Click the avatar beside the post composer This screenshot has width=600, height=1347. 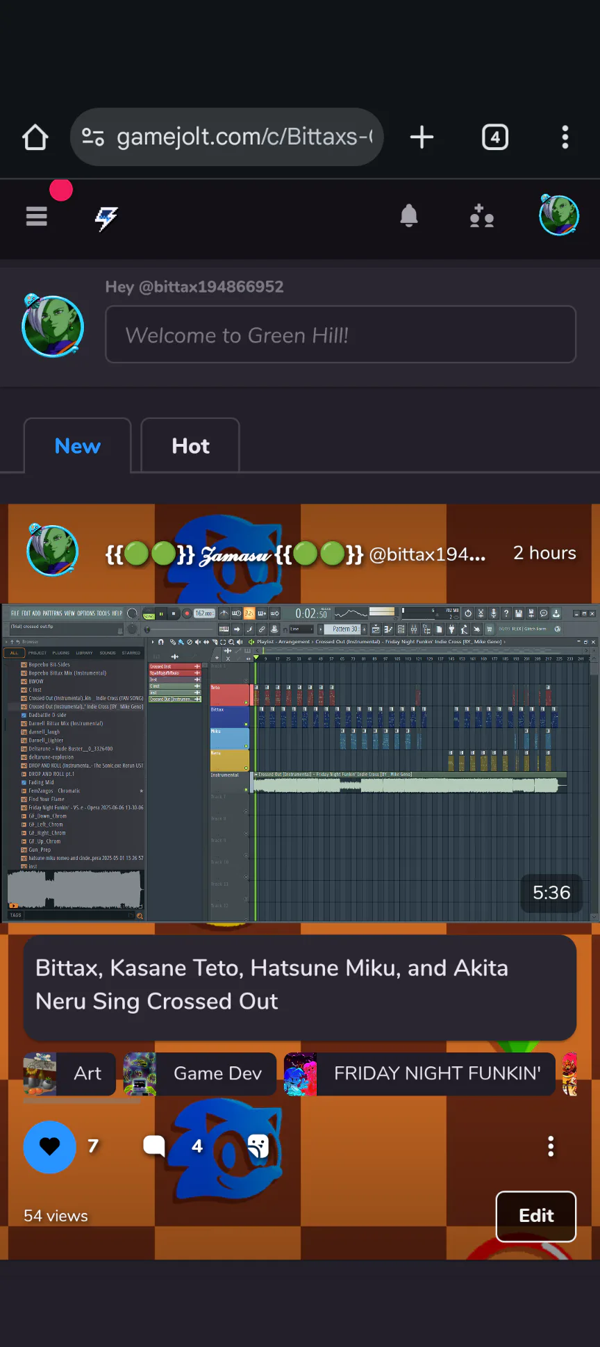point(53,325)
